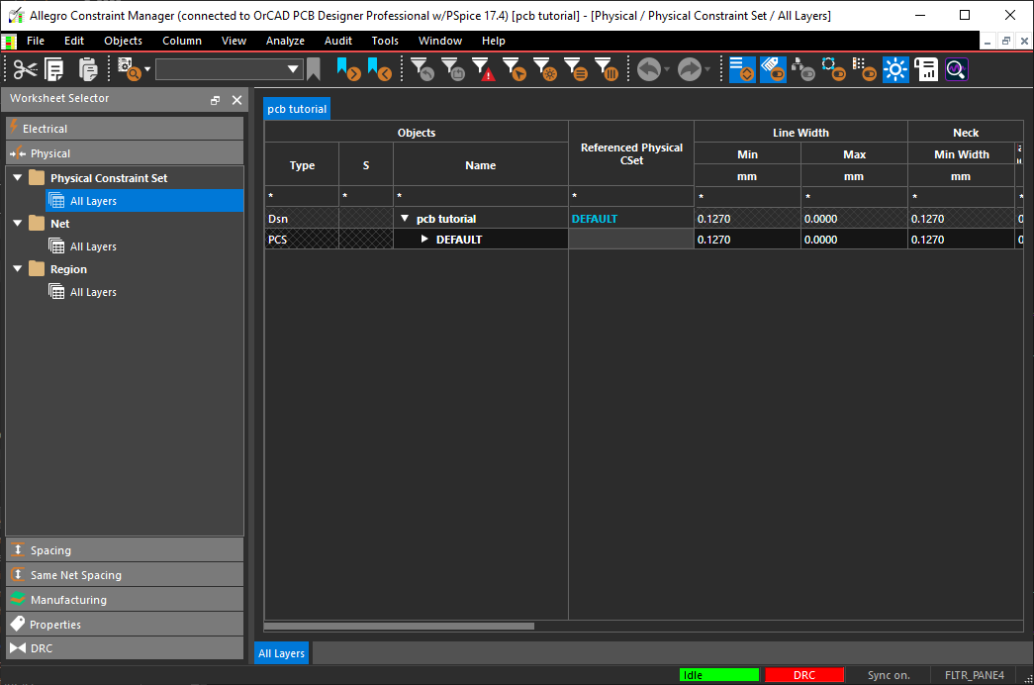The height and width of the screenshot is (685, 1034).
Task: Click the undo arrow icon
Action: tap(648, 69)
